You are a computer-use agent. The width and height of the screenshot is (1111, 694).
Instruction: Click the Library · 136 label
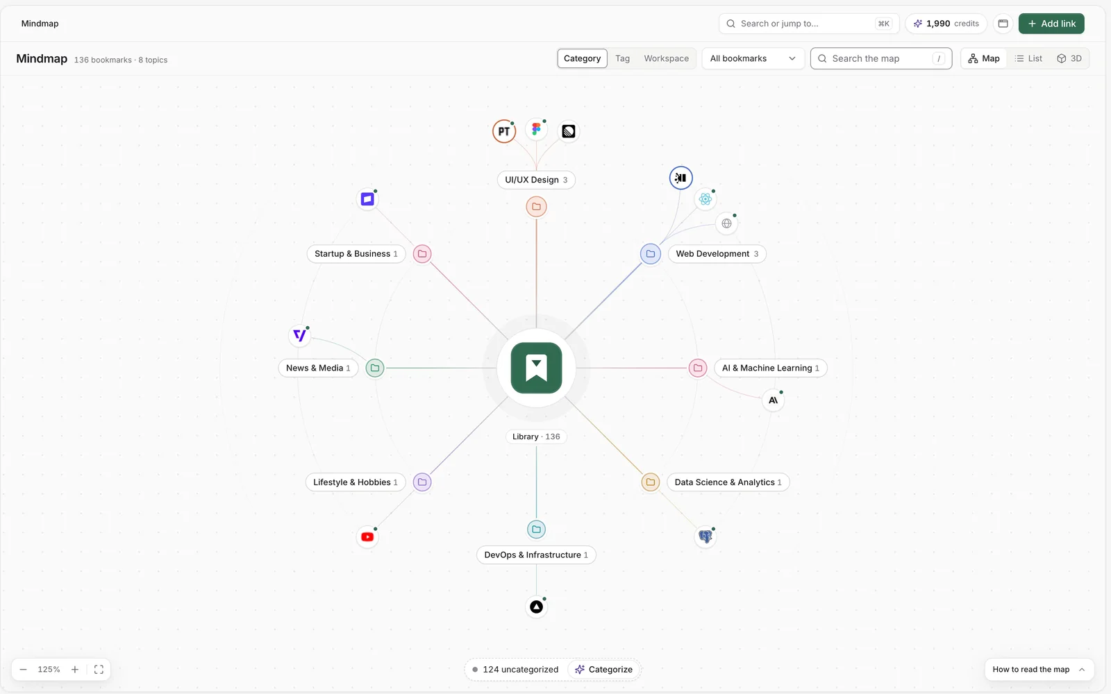coord(536,437)
